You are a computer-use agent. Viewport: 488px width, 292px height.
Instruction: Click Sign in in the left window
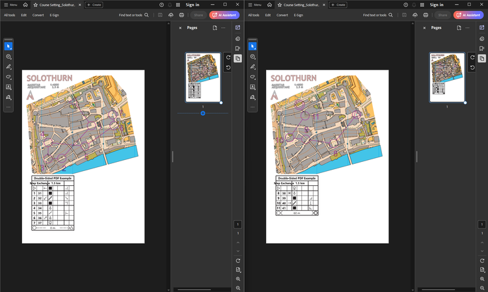[x=193, y=5]
